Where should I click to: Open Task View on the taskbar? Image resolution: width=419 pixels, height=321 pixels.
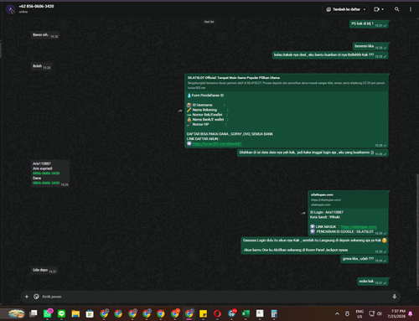[x=34, y=313]
